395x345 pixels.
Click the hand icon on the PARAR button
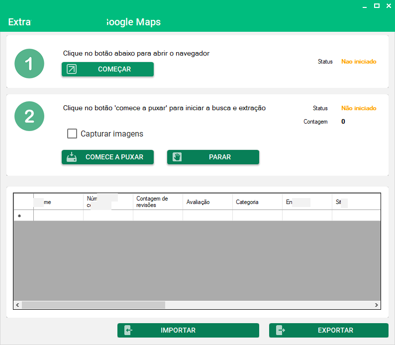pos(177,157)
